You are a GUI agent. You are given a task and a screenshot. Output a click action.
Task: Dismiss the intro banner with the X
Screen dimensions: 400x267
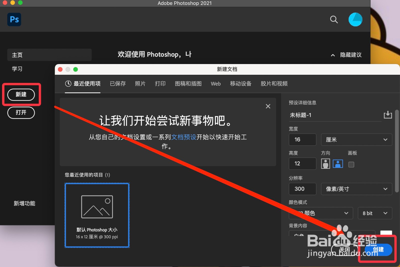(268, 106)
